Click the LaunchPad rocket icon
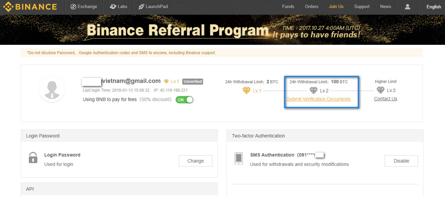Screen dimensions: 445x197 (141, 7)
